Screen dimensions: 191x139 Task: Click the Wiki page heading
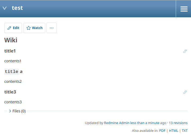(x=11, y=40)
